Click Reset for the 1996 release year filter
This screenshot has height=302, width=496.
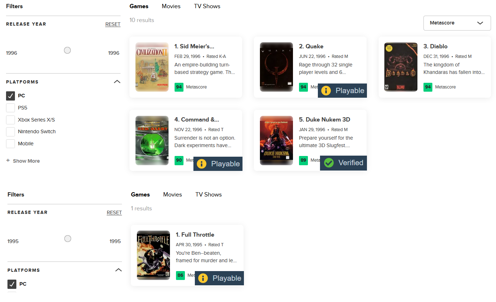tap(113, 25)
